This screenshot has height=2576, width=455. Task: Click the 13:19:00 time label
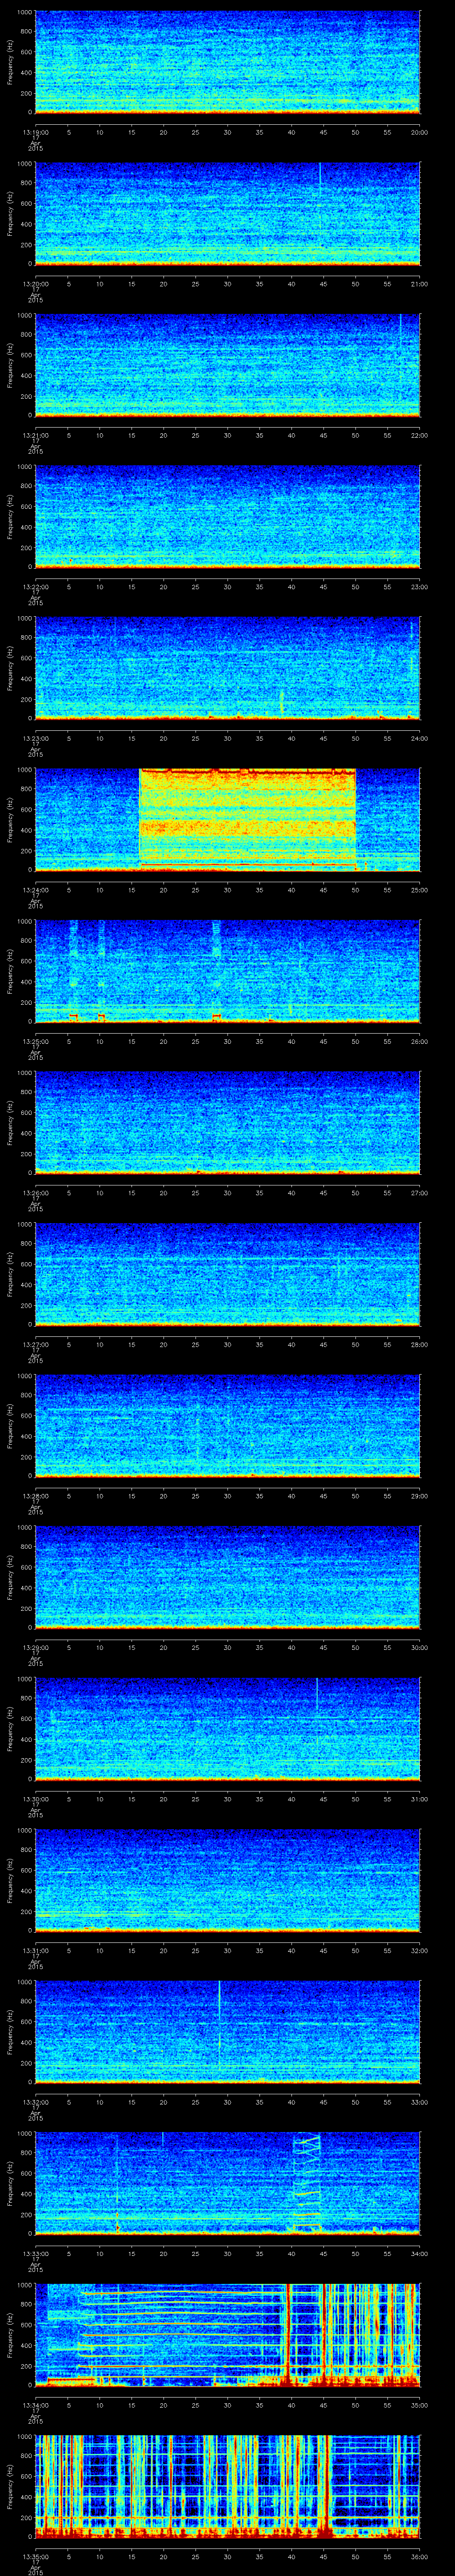[35, 132]
